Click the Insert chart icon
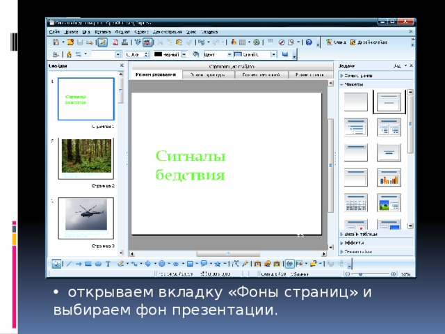Screen dimensions: 445x334 coord(234,42)
